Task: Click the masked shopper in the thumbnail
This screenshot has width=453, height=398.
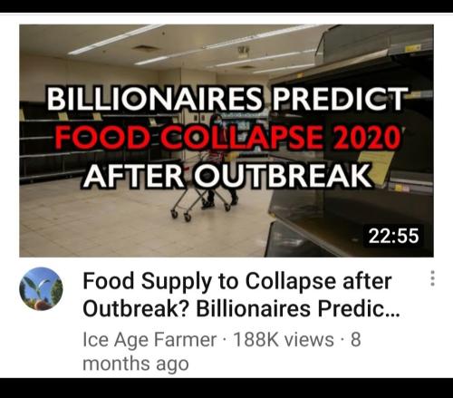Action: pos(222,163)
